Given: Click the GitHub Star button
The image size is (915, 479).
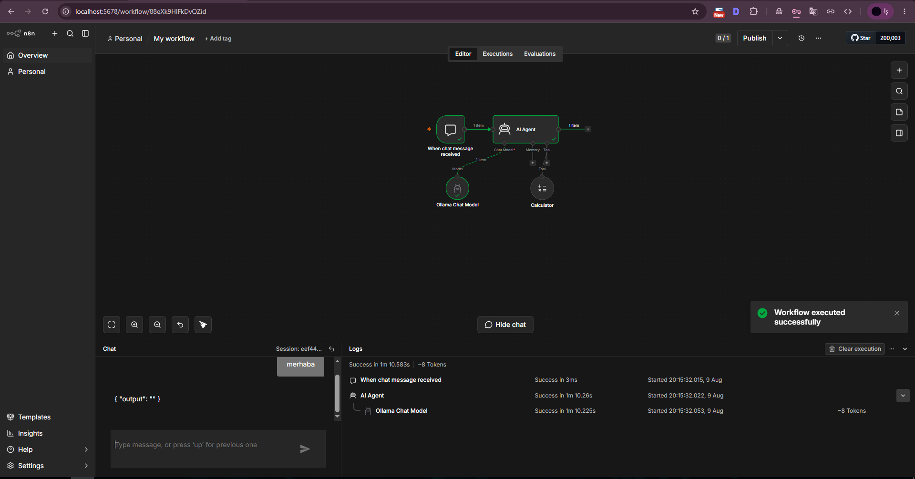Looking at the screenshot, I should coord(861,38).
